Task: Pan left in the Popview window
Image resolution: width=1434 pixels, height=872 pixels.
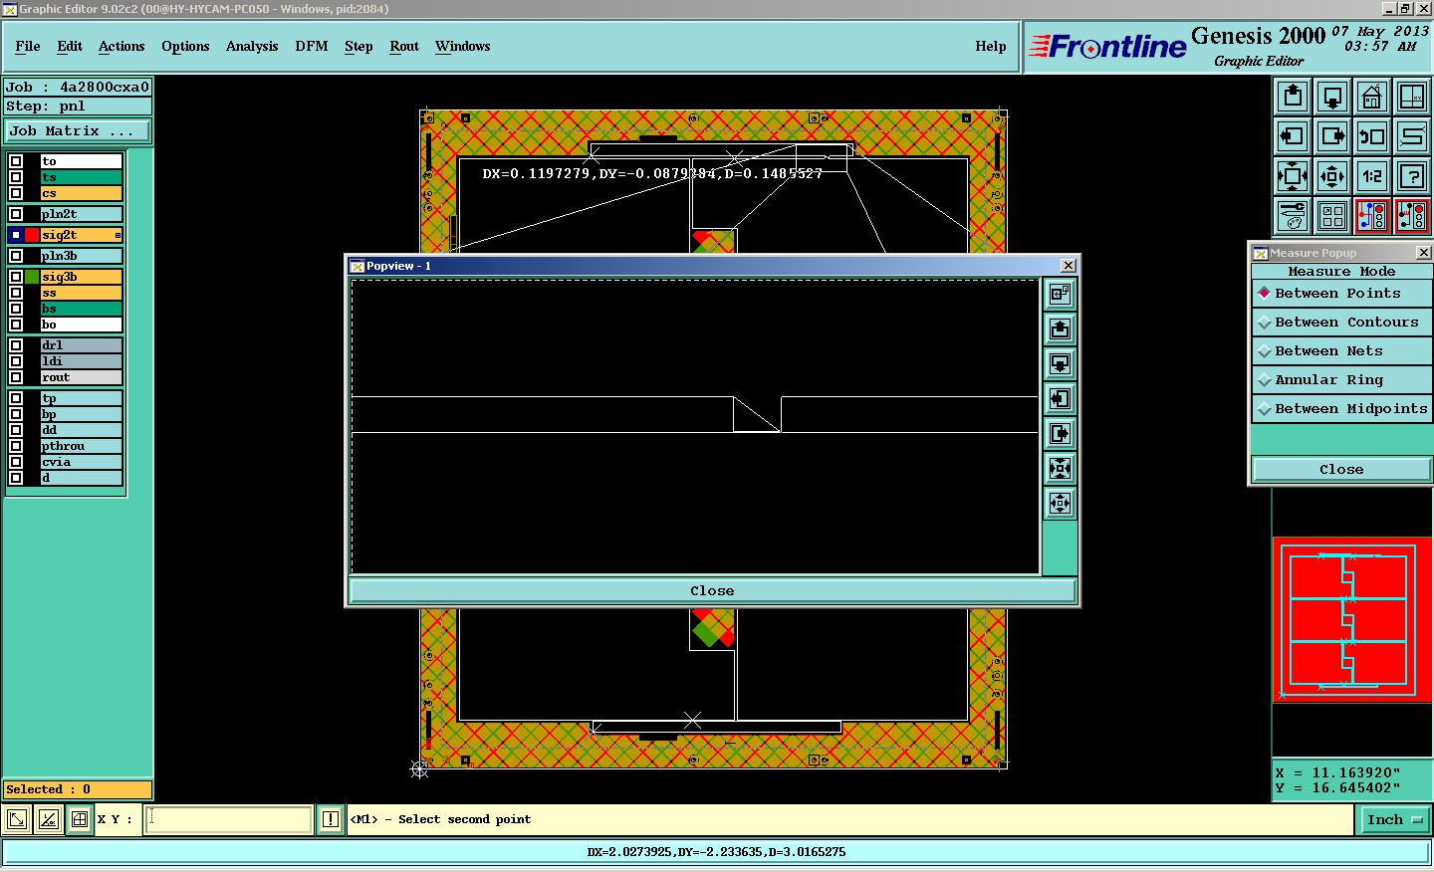Action: point(1060,398)
